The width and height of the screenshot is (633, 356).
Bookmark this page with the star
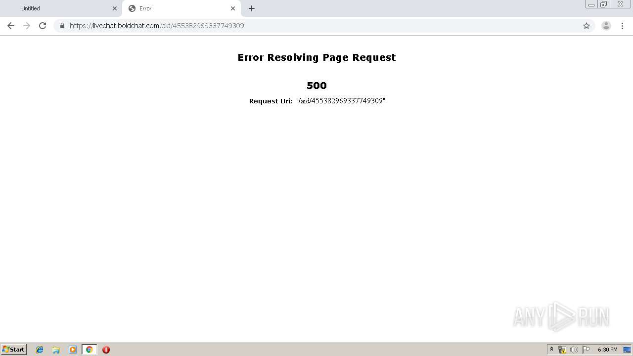(x=587, y=26)
